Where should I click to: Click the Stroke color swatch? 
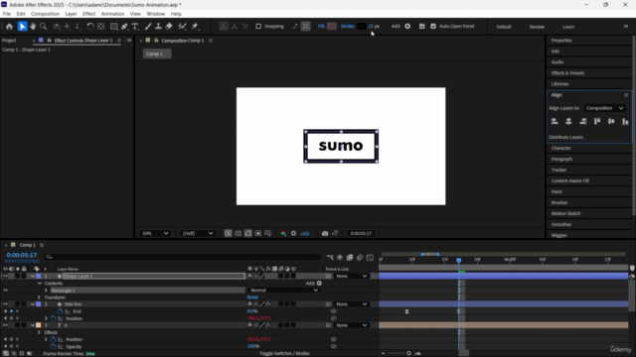362,27
